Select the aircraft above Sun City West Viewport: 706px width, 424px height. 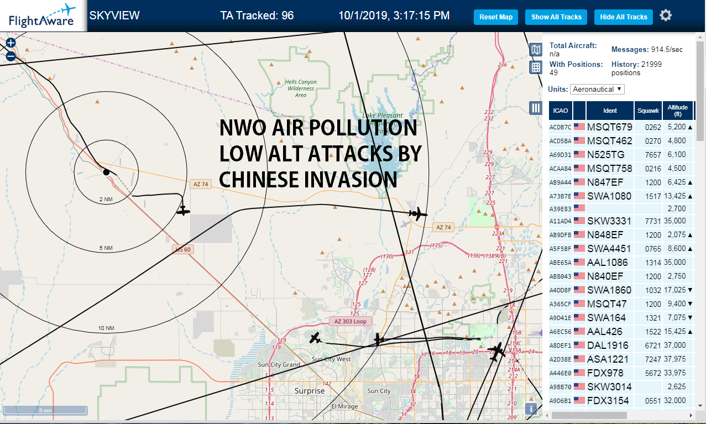click(315, 338)
